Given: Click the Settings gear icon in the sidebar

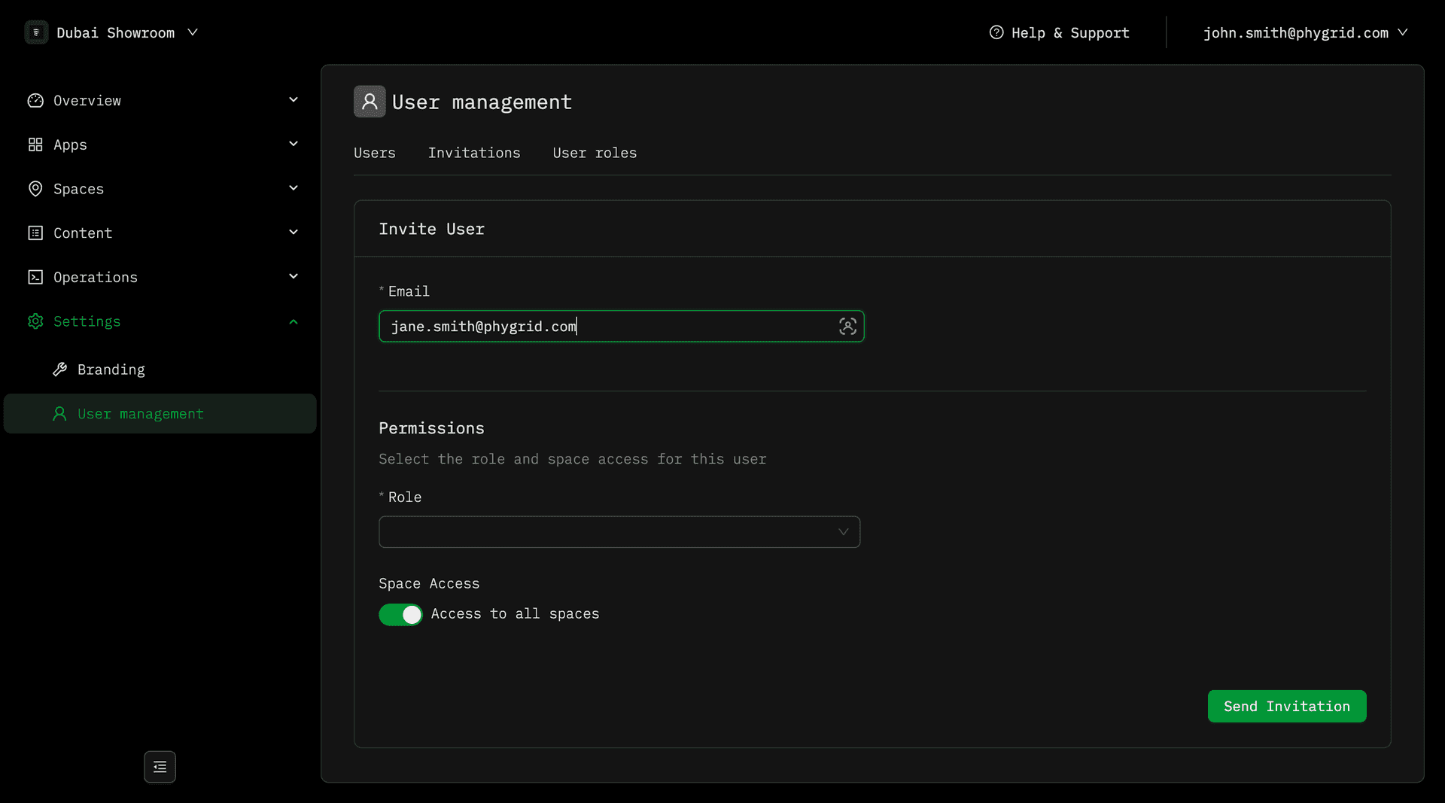Looking at the screenshot, I should pos(35,321).
